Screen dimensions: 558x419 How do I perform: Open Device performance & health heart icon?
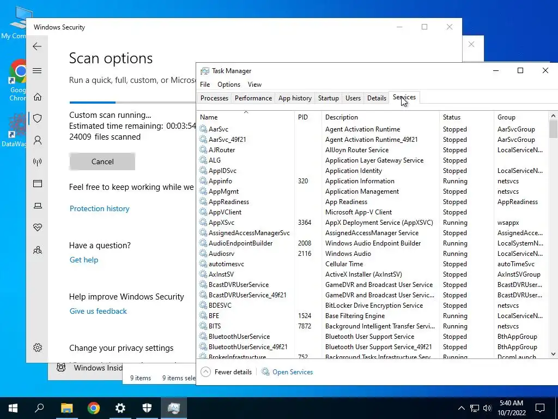(38, 228)
